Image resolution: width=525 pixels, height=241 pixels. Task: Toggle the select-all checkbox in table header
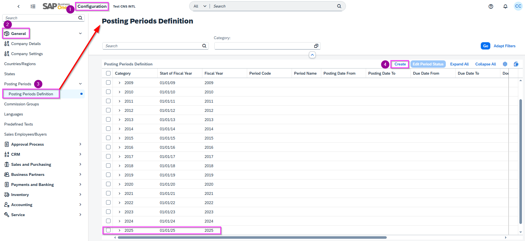point(108,73)
